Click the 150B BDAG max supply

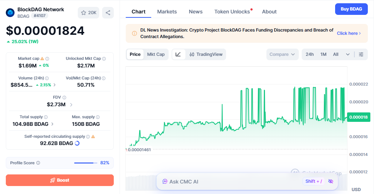[86, 124]
